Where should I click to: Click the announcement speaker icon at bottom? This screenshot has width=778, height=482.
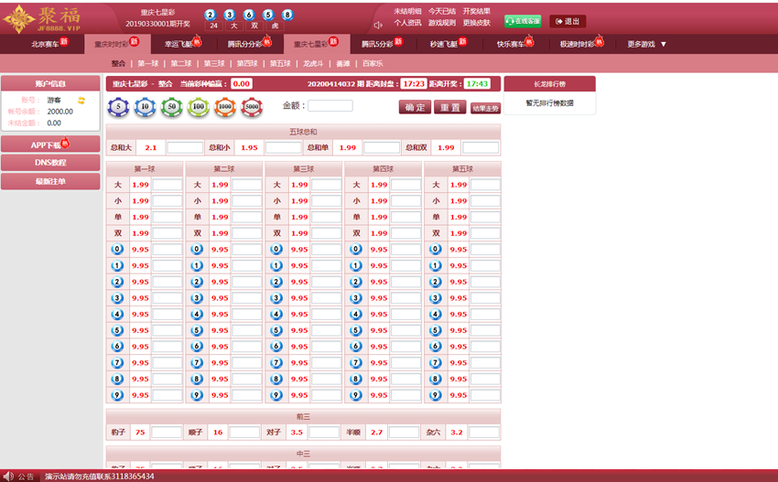8,476
